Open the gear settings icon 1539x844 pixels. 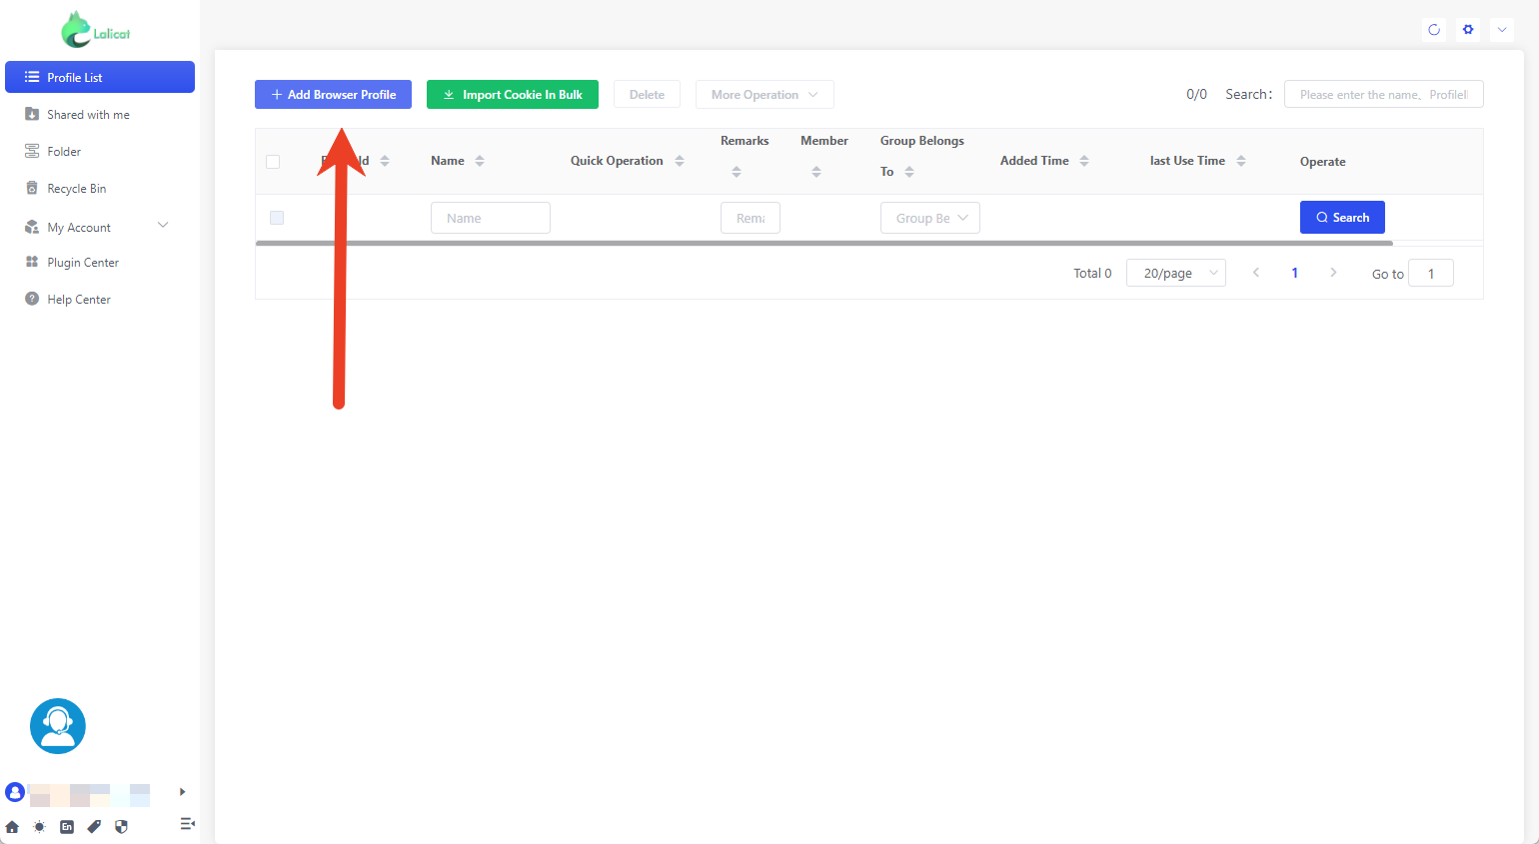pyautogui.click(x=1468, y=30)
